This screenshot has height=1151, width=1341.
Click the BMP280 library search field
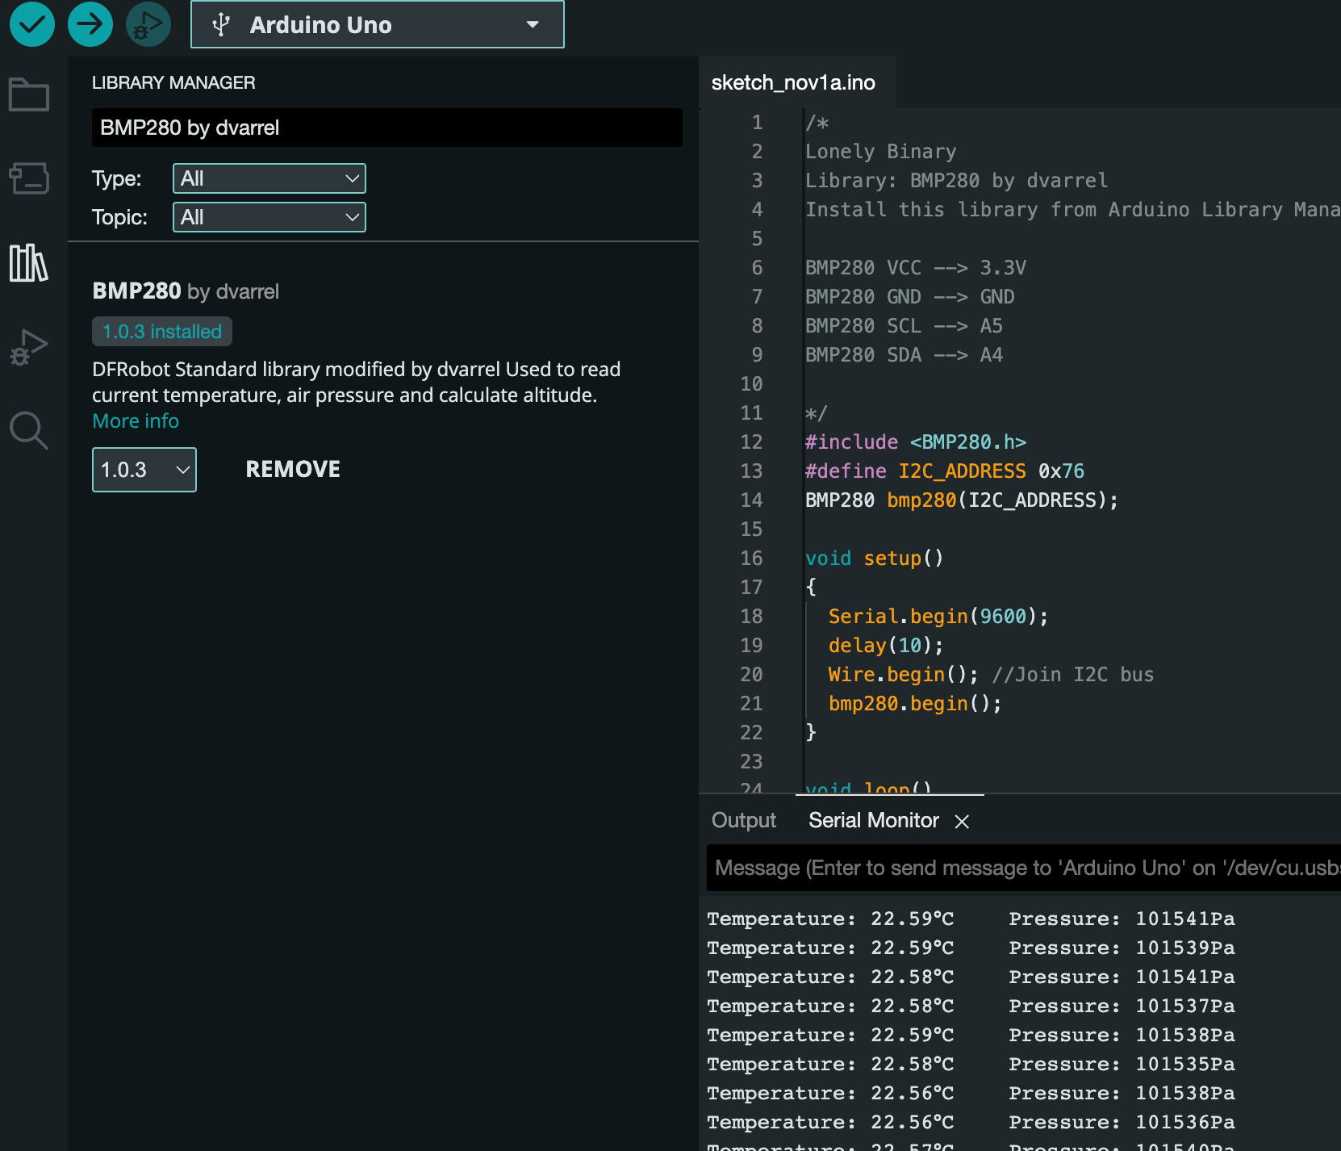pos(386,128)
